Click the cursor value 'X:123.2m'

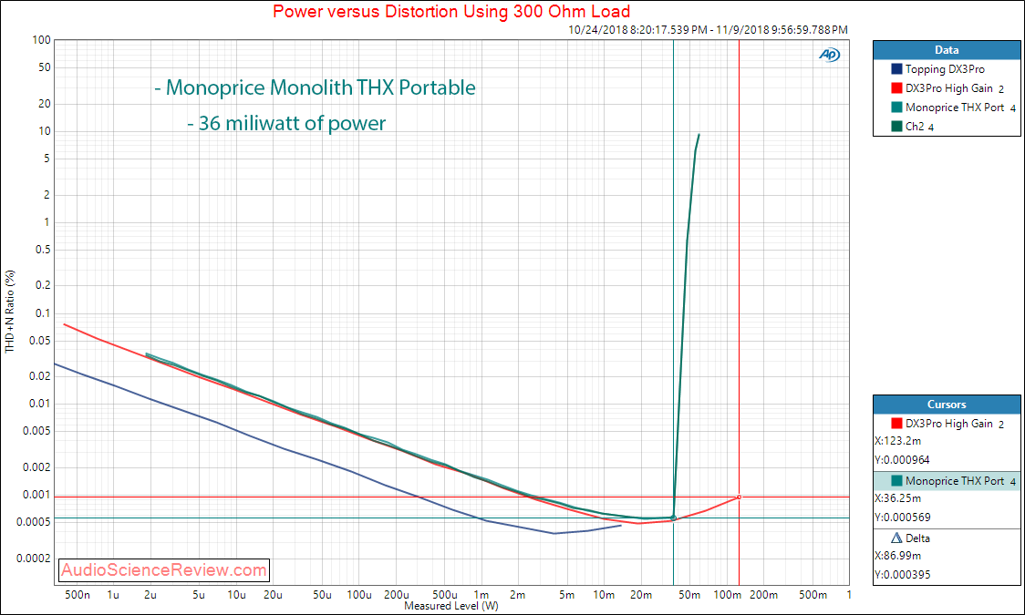point(898,441)
